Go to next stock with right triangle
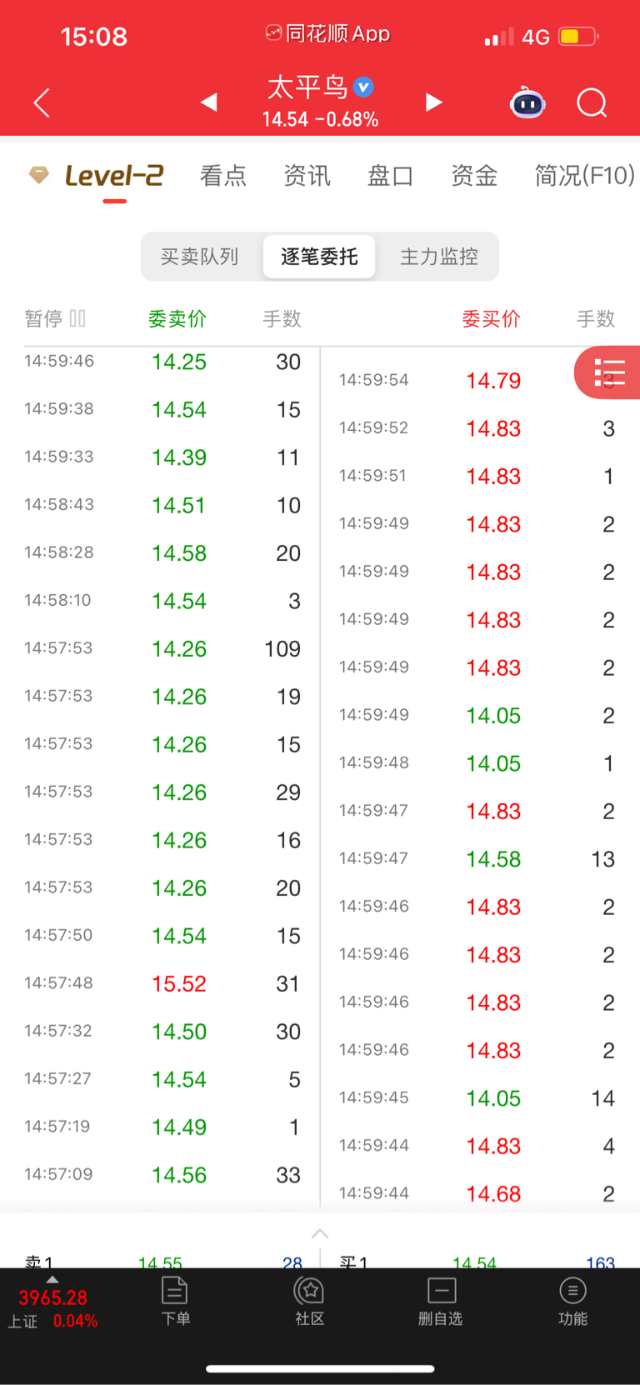The width and height of the screenshot is (640, 1385). [433, 102]
